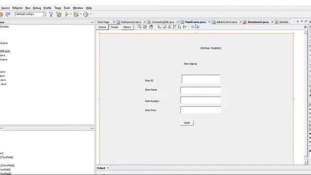311x175 pixels.
Task: Click the Preview Design icon
Action: pyautogui.click(x=151, y=27)
